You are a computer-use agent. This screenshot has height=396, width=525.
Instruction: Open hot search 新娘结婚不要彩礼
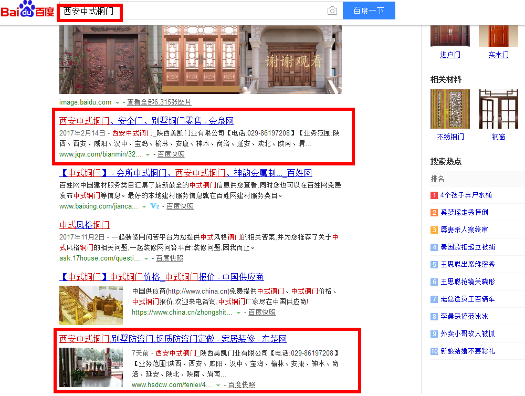click(x=467, y=351)
